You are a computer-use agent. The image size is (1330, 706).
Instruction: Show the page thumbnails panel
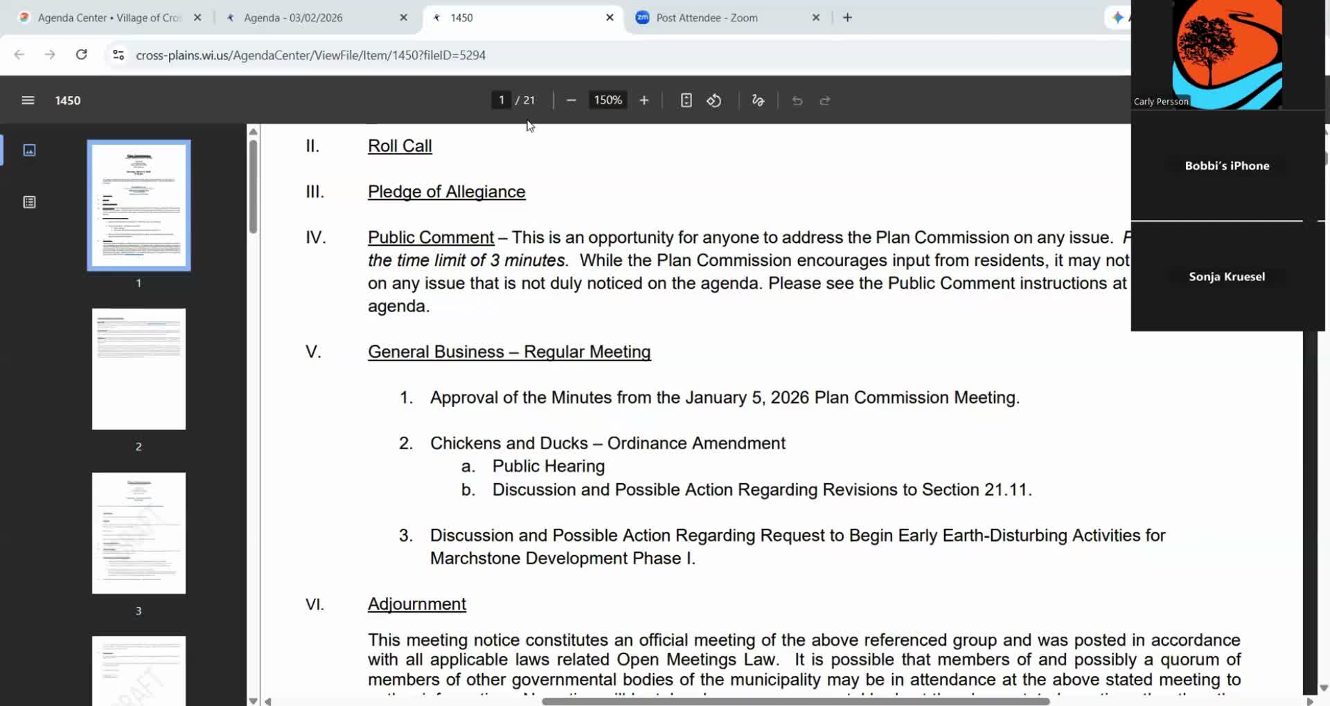(29, 150)
